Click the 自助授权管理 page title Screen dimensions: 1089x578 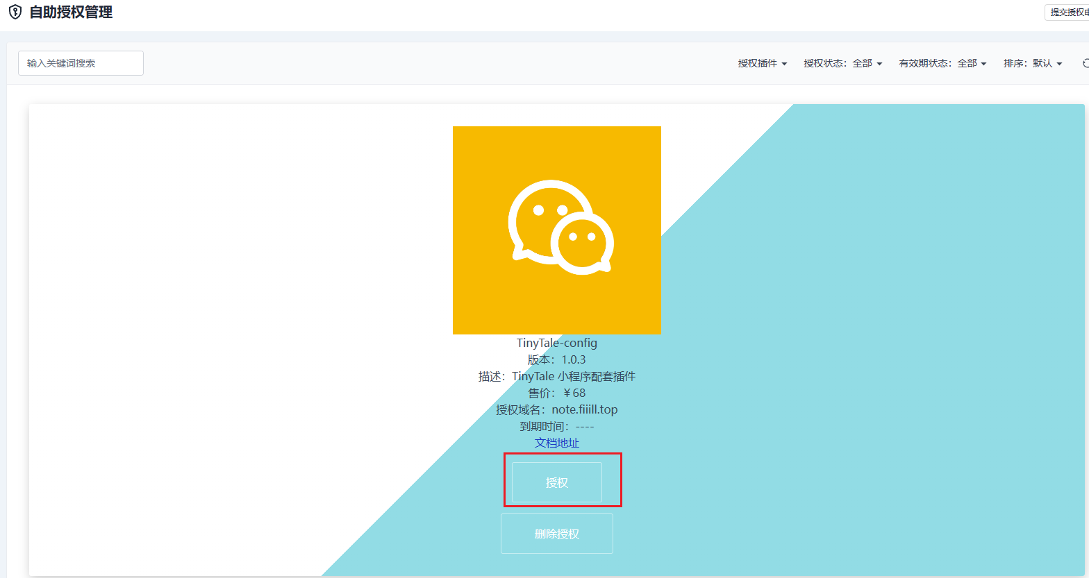(71, 12)
